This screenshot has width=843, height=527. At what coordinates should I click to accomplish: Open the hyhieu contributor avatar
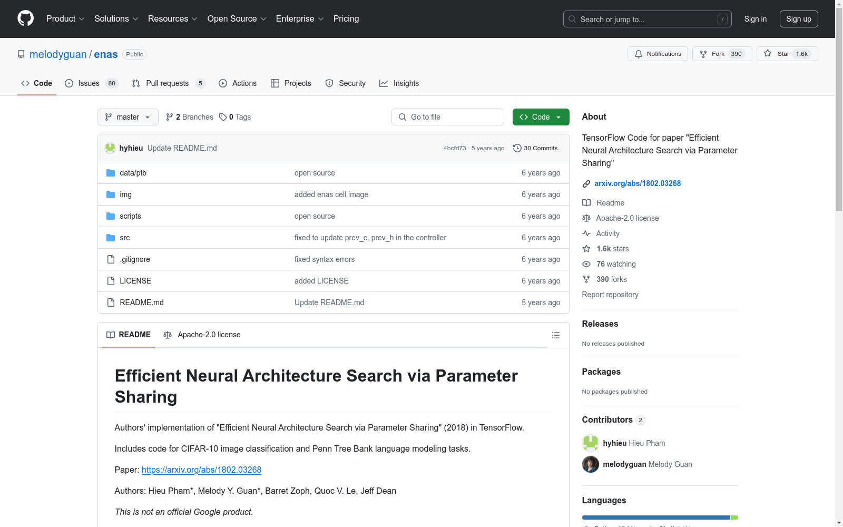(x=591, y=443)
